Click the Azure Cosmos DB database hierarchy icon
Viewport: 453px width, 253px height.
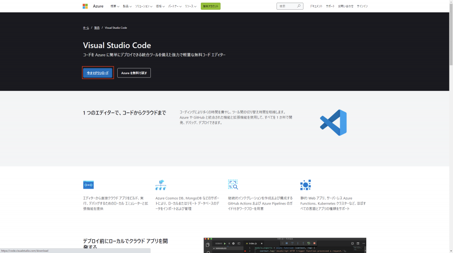click(161, 185)
